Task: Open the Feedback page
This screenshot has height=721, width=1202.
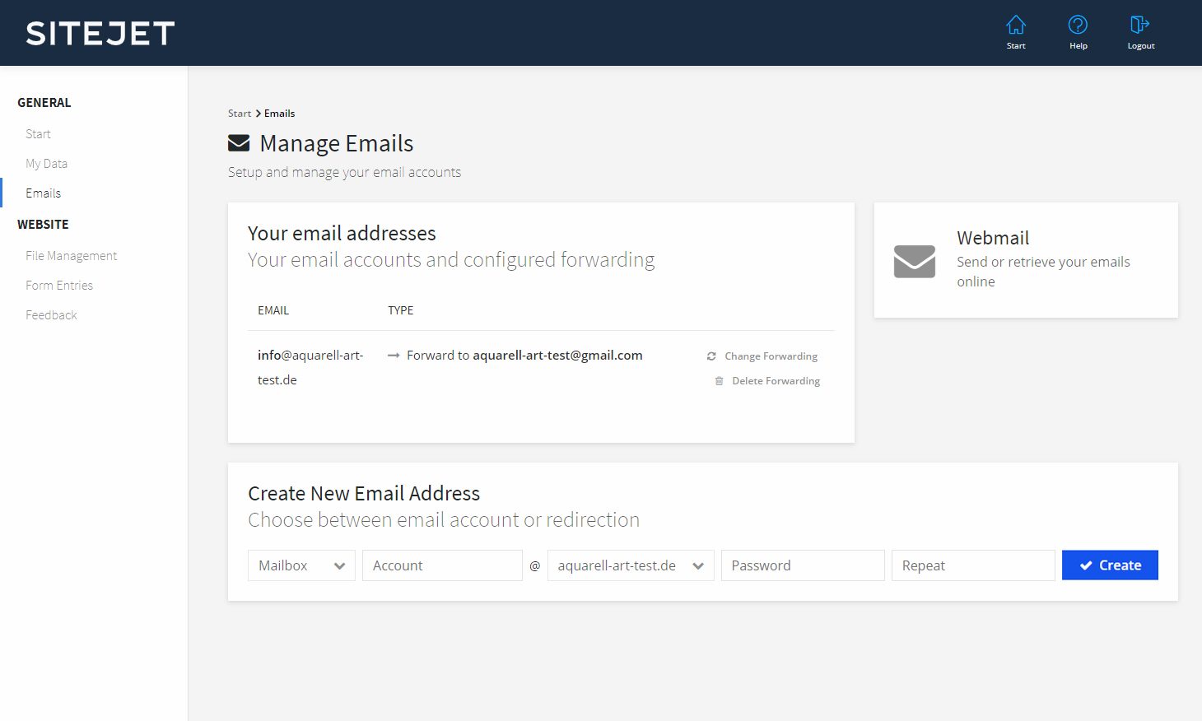Action: pos(51,314)
